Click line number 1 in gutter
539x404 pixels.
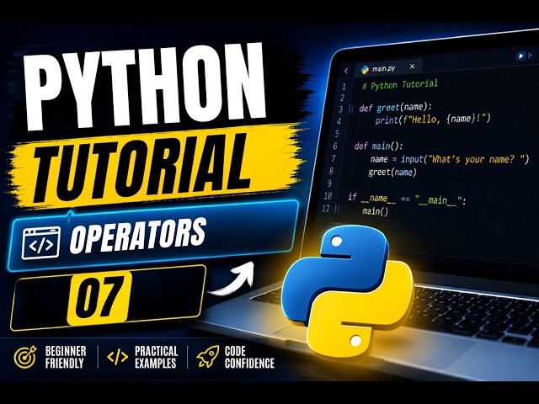(344, 87)
